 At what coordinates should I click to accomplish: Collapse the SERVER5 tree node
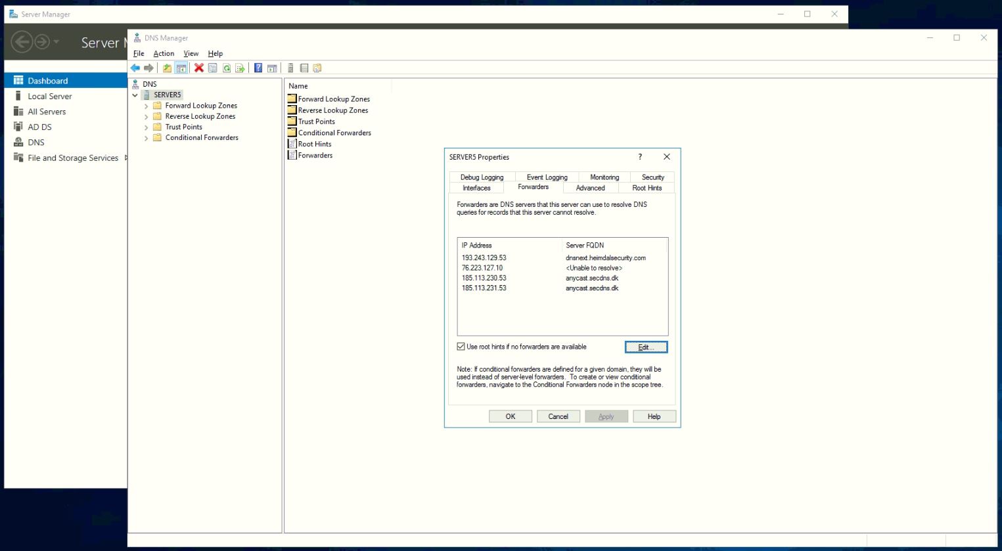(x=135, y=95)
